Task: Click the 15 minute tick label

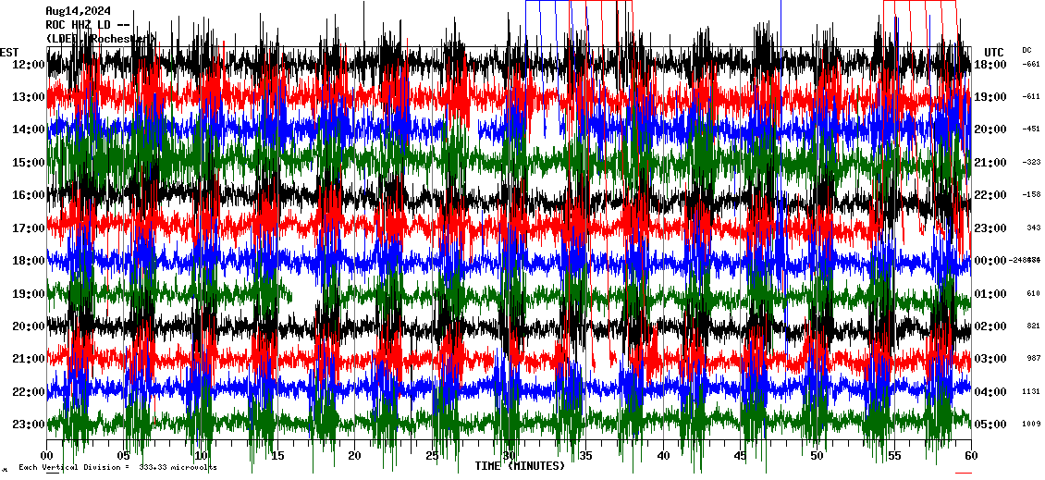Action: pyautogui.click(x=277, y=455)
